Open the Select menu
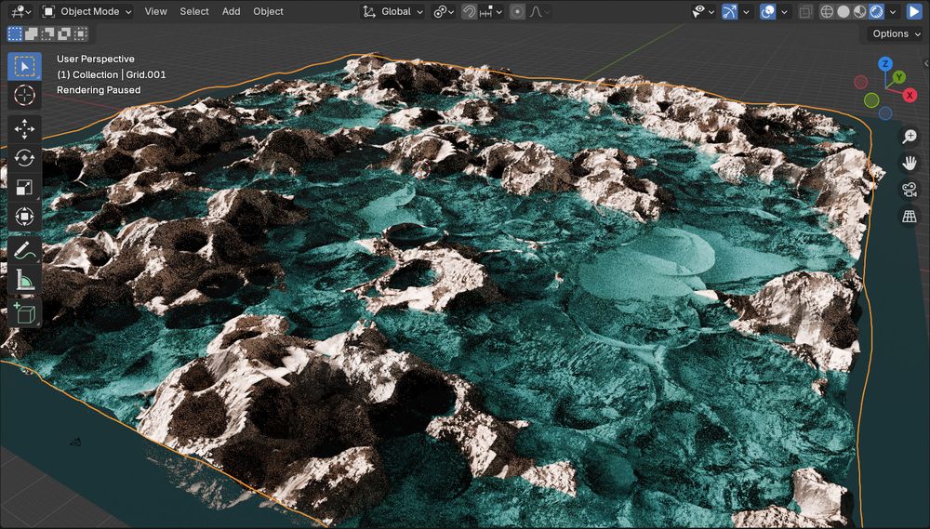 (x=194, y=11)
